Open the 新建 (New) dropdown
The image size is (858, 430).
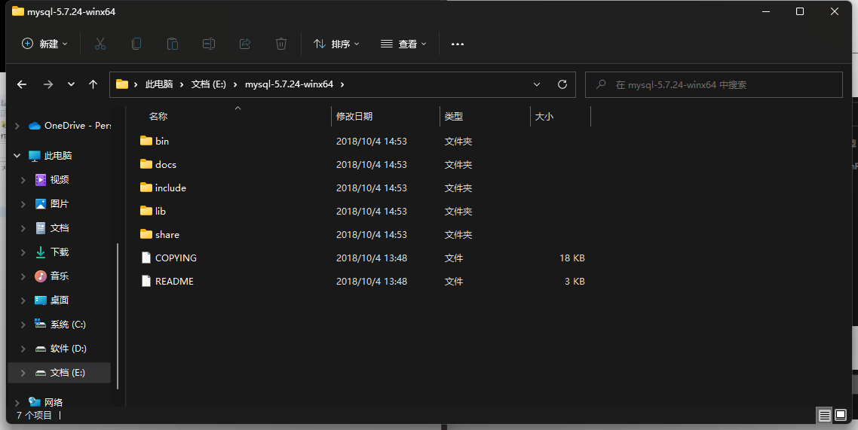[x=45, y=44]
